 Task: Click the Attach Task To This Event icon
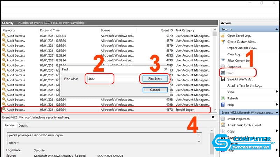click(x=223, y=125)
